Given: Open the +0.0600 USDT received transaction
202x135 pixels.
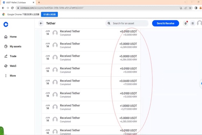Looking at the screenshot, I should coord(91,82).
